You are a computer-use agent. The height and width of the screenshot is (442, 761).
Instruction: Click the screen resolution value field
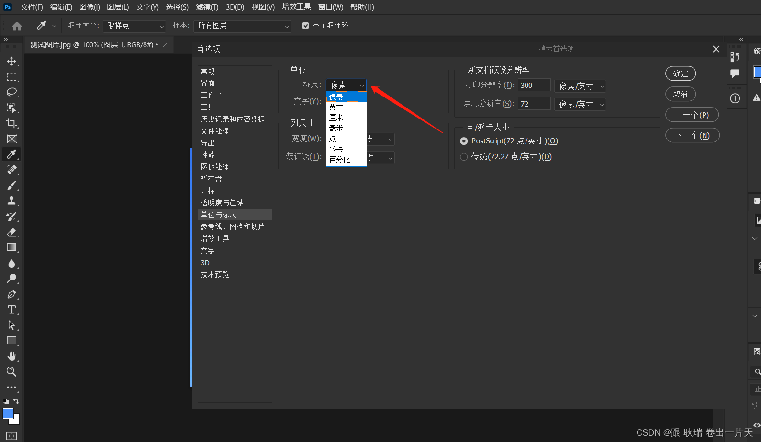pos(534,104)
